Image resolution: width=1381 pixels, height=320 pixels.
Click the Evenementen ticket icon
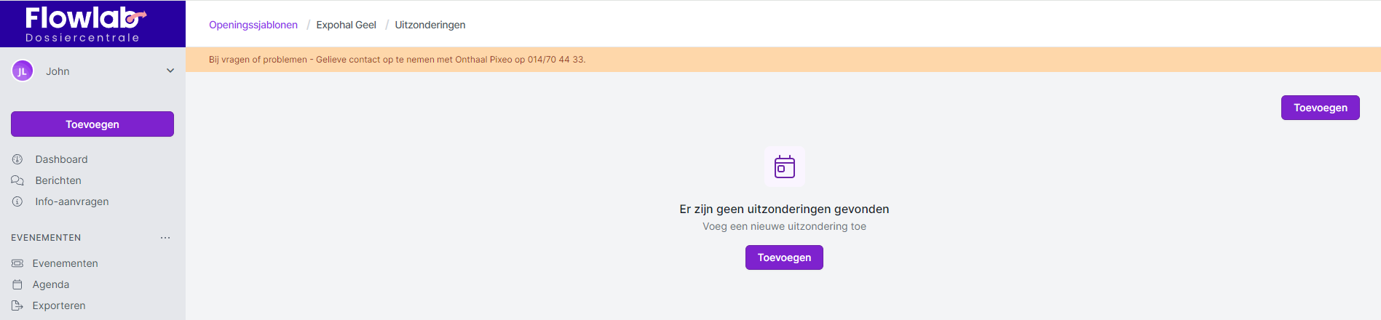pos(17,263)
